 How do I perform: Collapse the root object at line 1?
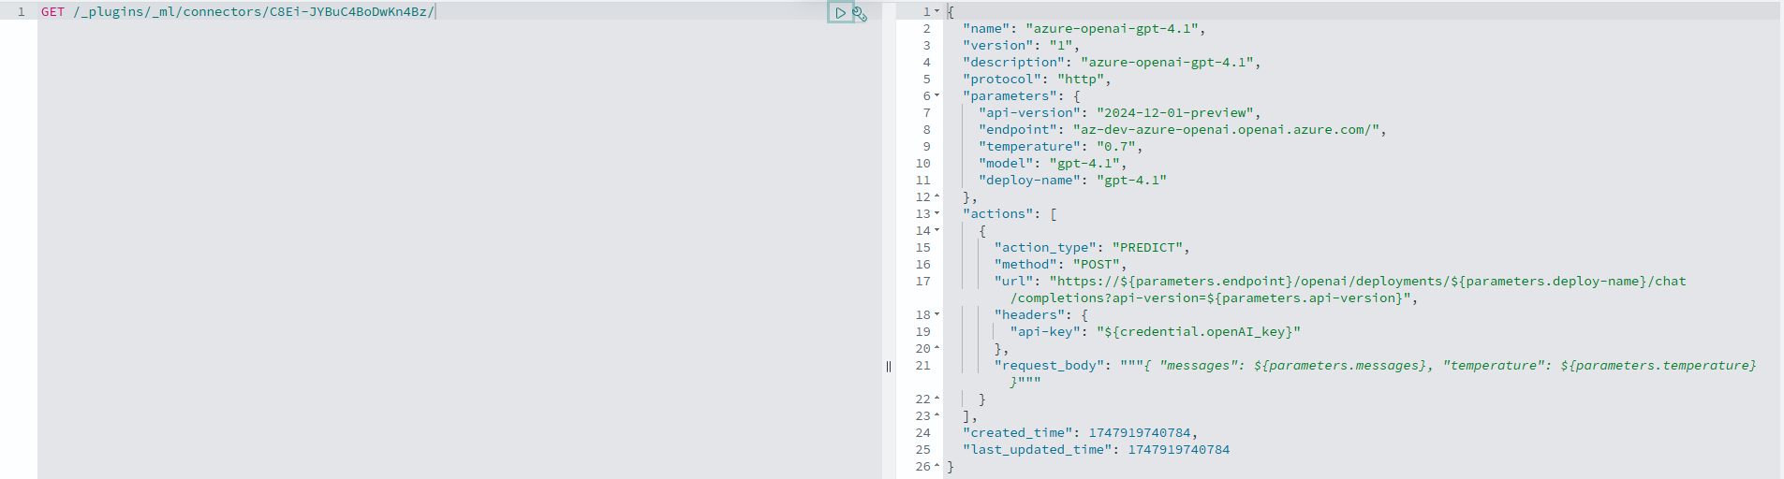point(937,11)
